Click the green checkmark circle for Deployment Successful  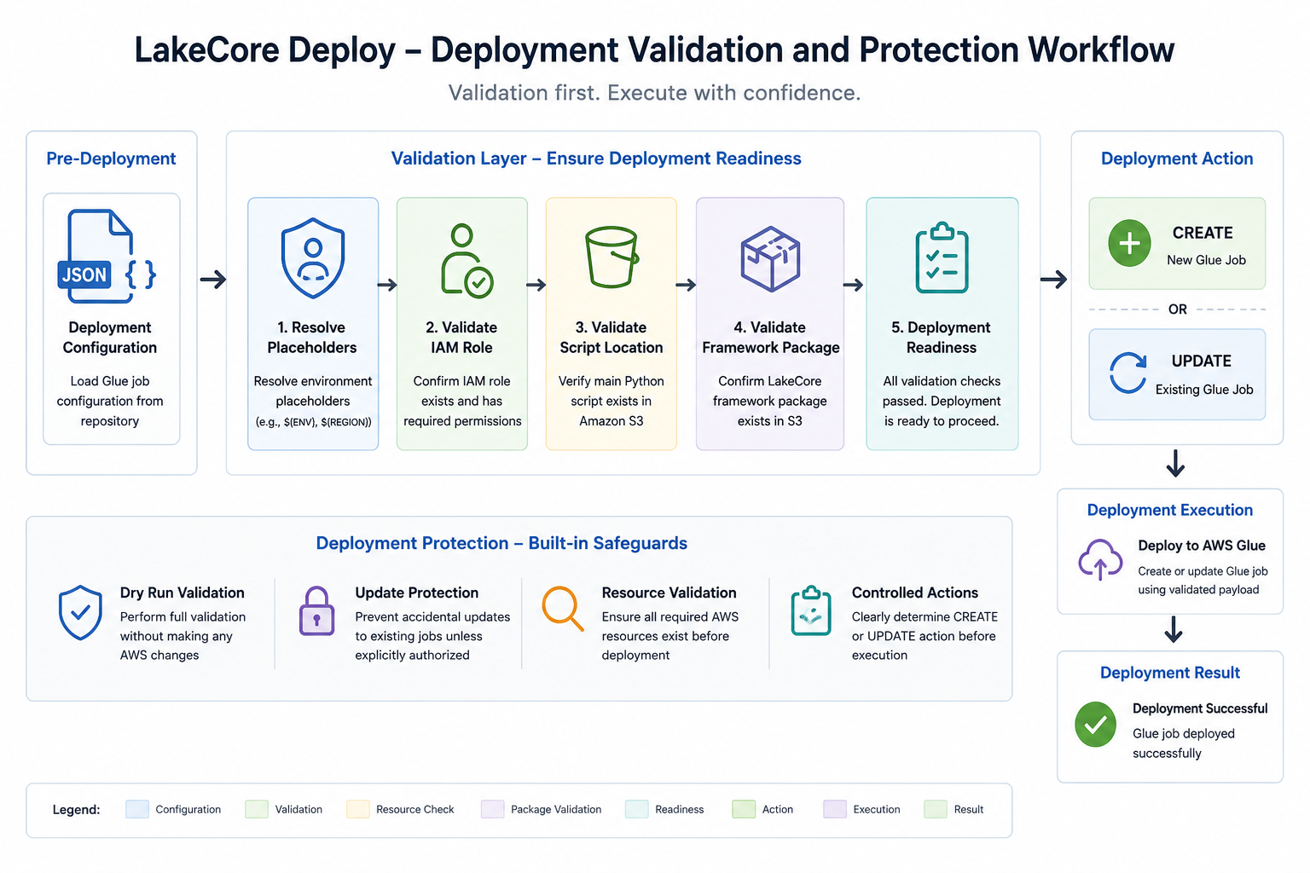[1095, 725]
